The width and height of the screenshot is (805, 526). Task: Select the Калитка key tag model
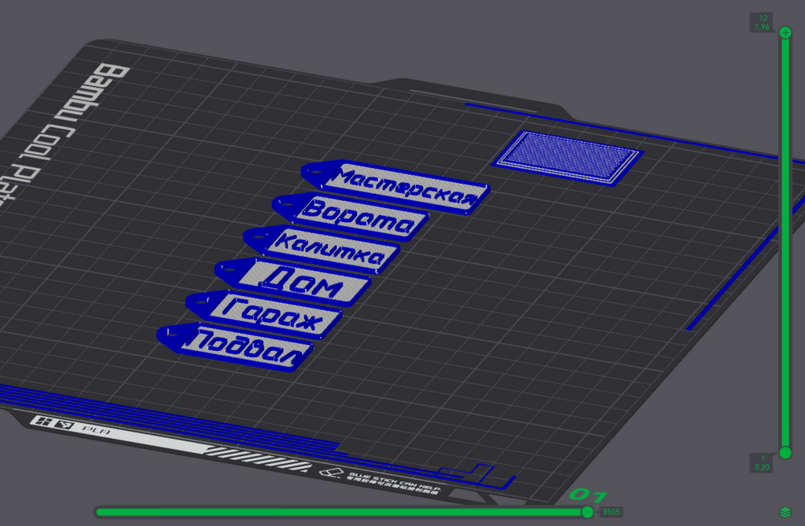click(x=322, y=249)
